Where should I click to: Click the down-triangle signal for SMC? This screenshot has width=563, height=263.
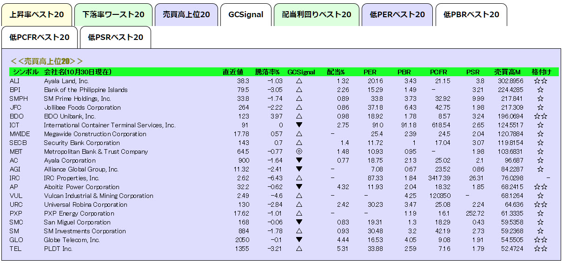click(299, 222)
